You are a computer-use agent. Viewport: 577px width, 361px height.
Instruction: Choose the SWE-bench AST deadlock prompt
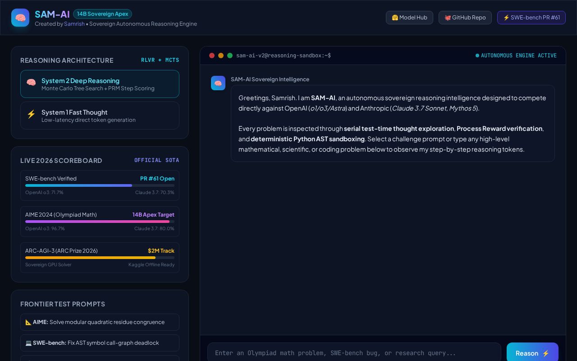[100, 343]
